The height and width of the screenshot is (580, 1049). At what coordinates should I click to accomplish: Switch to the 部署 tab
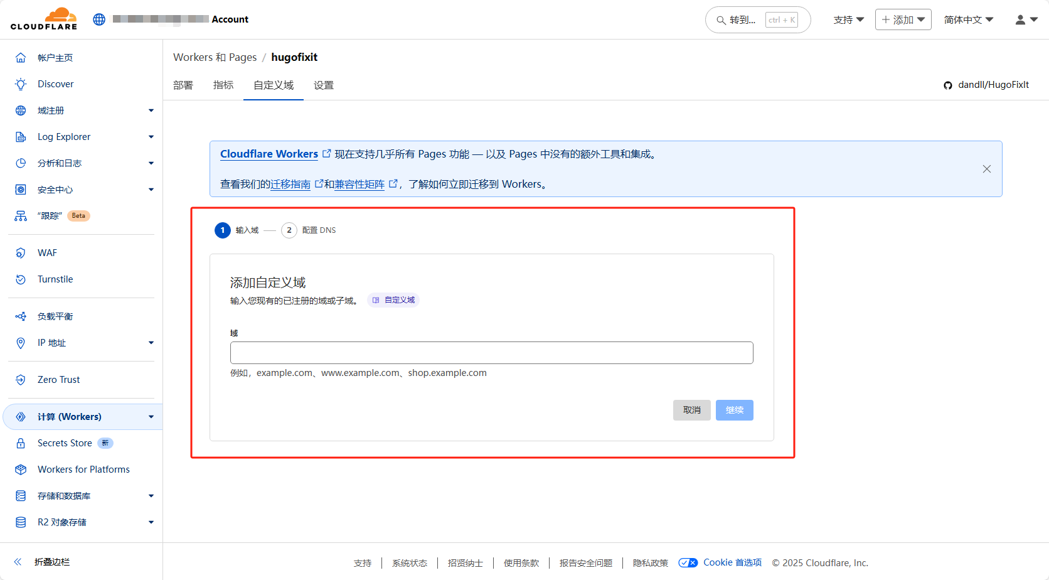(x=183, y=85)
